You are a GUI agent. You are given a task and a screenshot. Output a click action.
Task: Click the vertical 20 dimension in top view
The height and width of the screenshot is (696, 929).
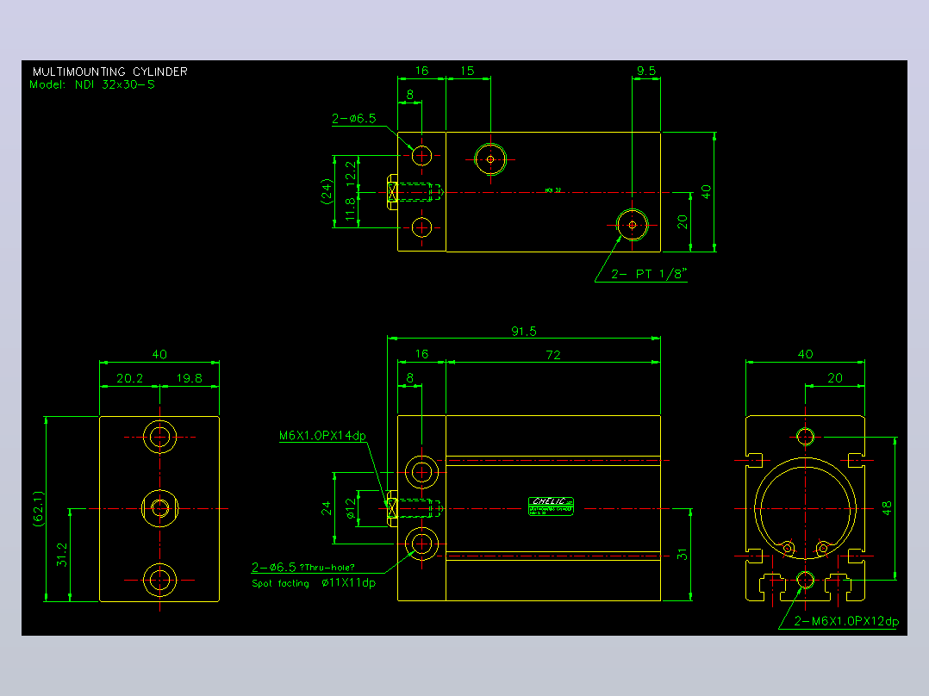(x=683, y=222)
